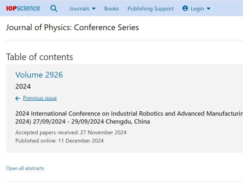
Task: Expand all abstracts with Open all abstracts
Action: pos(25,168)
